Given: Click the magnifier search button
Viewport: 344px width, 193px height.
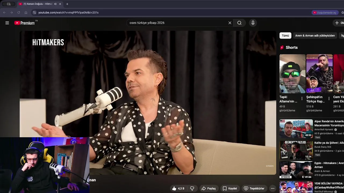Looking at the screenshot, I should click(x=239, y=23).
